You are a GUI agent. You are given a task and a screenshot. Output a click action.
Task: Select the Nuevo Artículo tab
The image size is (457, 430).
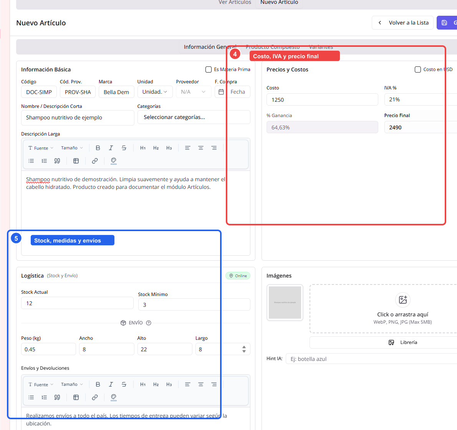coord(279,2)
